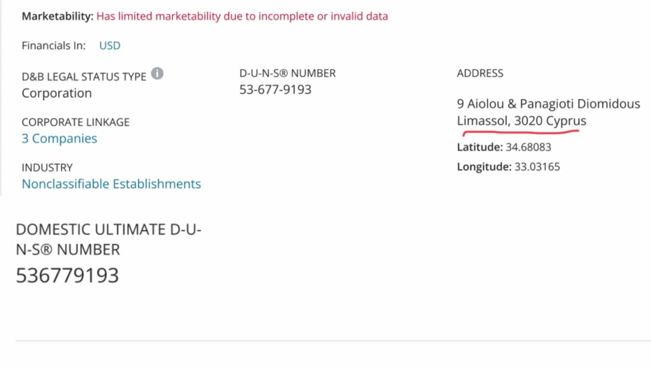This screenshot has width=651, height=367.
Task: Click the Financials In label
Action: pos(53,45)
